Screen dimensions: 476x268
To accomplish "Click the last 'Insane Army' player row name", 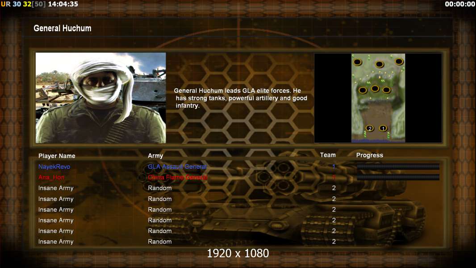I will [x=56, y=242].
